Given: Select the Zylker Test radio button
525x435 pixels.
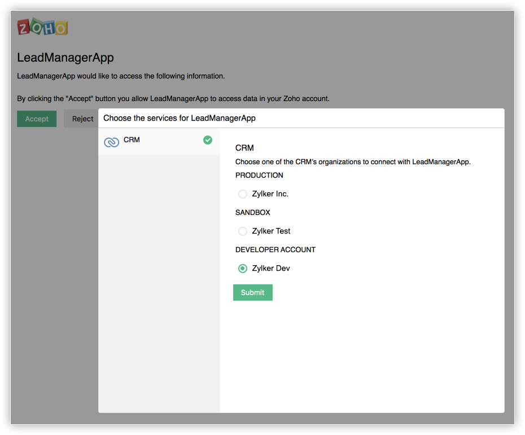Looking at the screenshot, I should (x=242, y=231).
